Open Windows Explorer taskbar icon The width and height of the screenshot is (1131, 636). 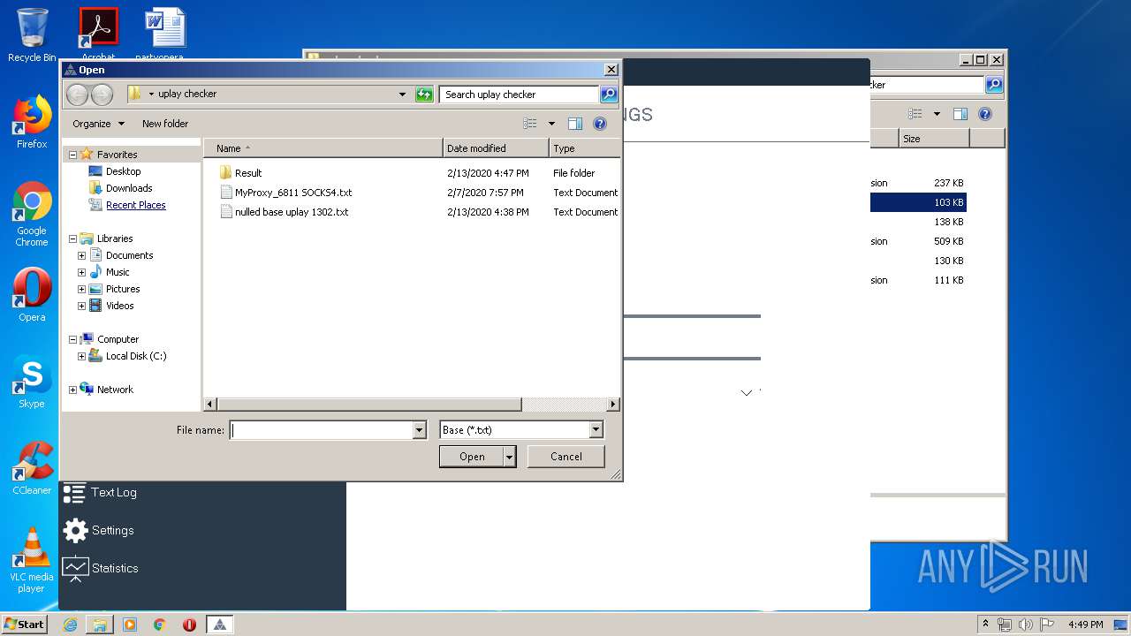100,625
